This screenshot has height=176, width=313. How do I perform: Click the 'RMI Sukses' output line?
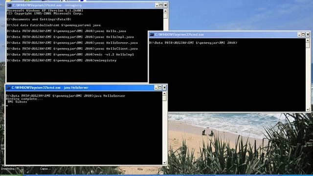[17, 102]
